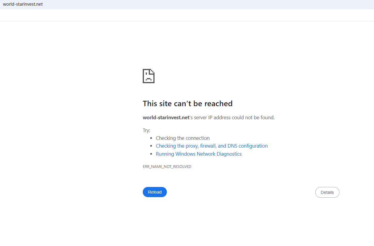
Task: Click the bold world-starinvest.net domain in message
Action: (166, 117)
